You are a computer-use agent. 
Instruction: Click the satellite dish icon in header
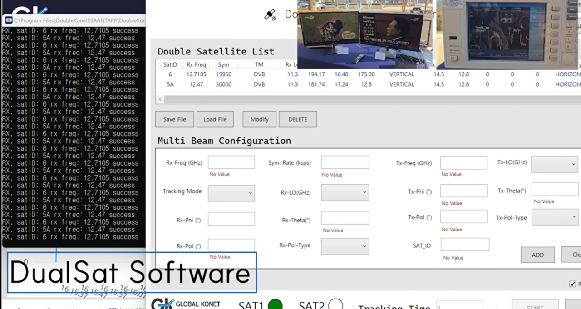click(x=271, y=15)
